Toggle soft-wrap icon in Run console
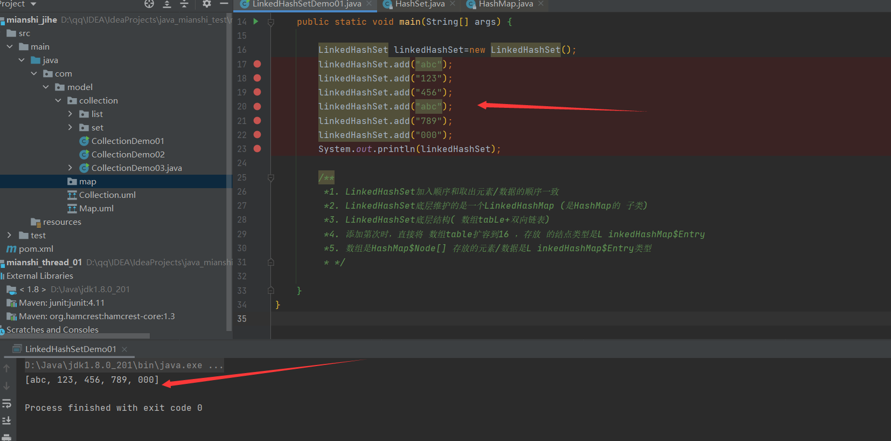 point(6,403)
